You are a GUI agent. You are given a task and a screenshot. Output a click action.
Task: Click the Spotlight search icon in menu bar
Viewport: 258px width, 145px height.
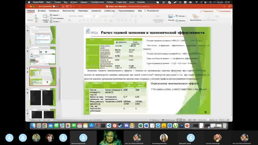201,2
